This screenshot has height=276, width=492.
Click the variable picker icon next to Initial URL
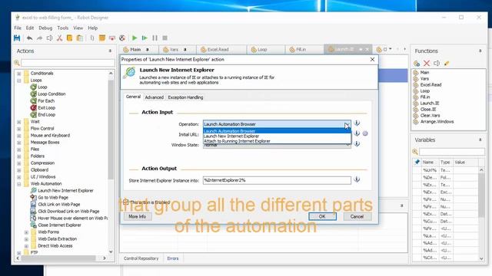tap(365, 133)
